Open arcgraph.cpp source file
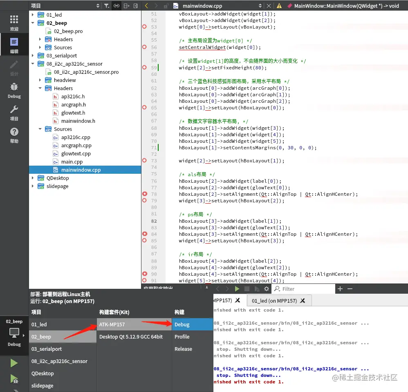The image size is (408, 392). (76, 145)
